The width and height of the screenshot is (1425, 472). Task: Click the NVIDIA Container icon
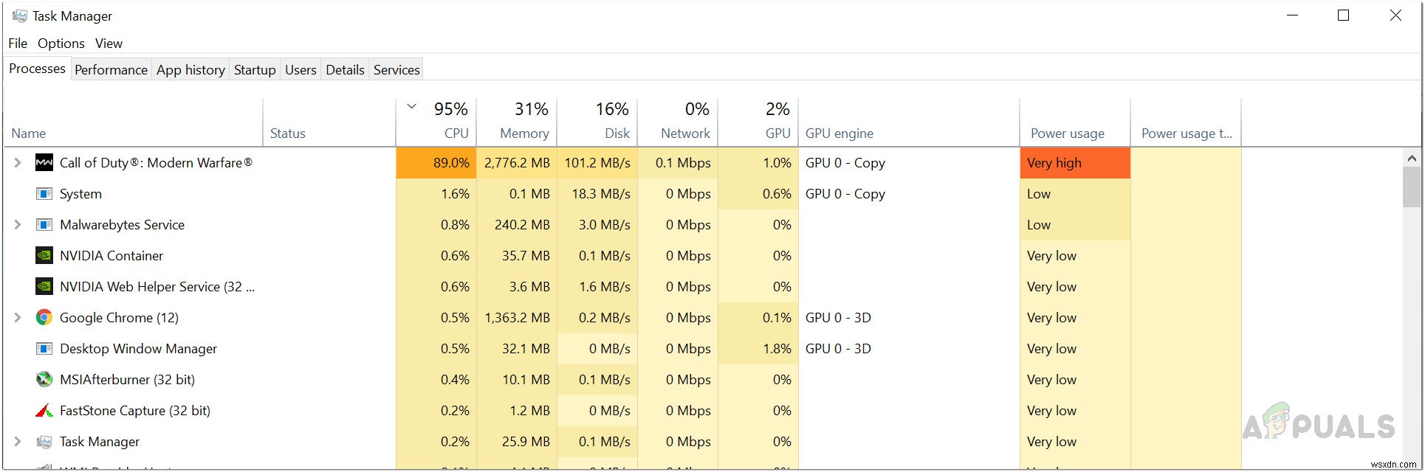click(x=44, y=256)
